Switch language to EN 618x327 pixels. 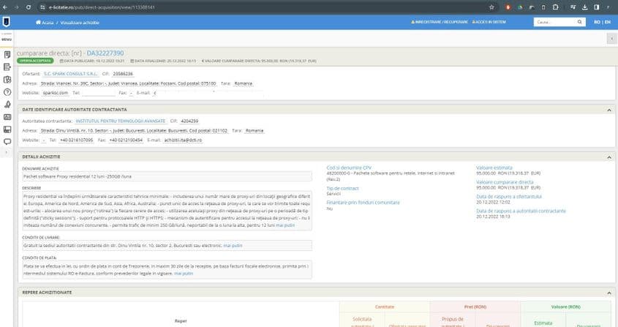(x=607, y=23)
